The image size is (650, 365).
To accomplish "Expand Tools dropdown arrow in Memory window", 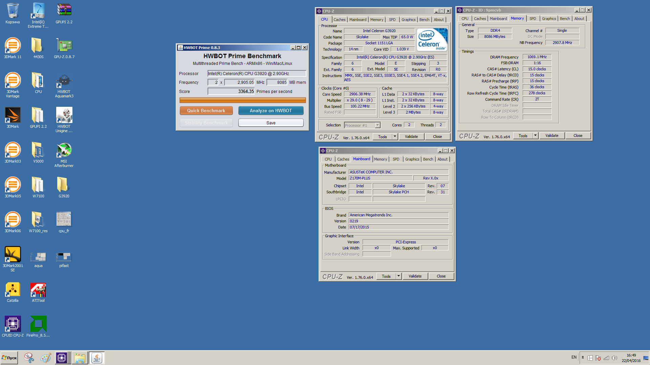I will [x=535, y=136].
